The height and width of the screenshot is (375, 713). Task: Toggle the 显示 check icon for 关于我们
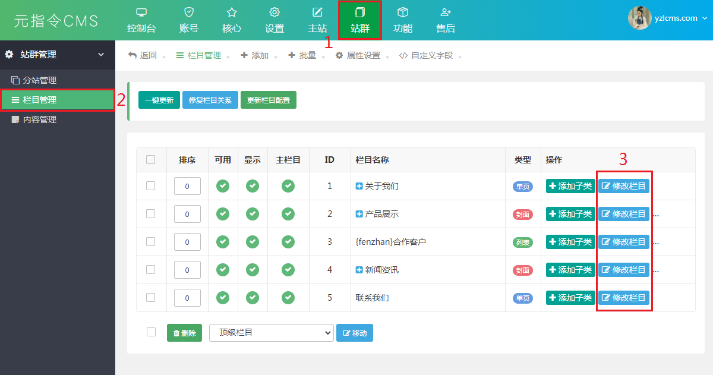point(253,186)
